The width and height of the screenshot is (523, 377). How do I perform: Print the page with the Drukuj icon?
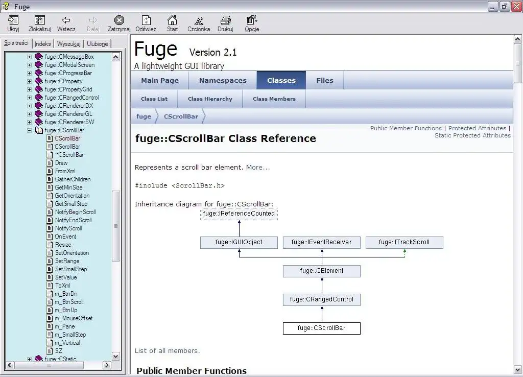(x=225, y=20)
